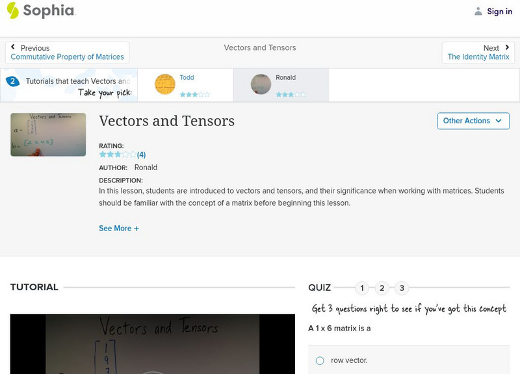Image resolution: width=520 pixels, height=374 pixels.
Task: Select quiz step 2 on the progress track
Action: pyautogui.click(x=382, y=286)
